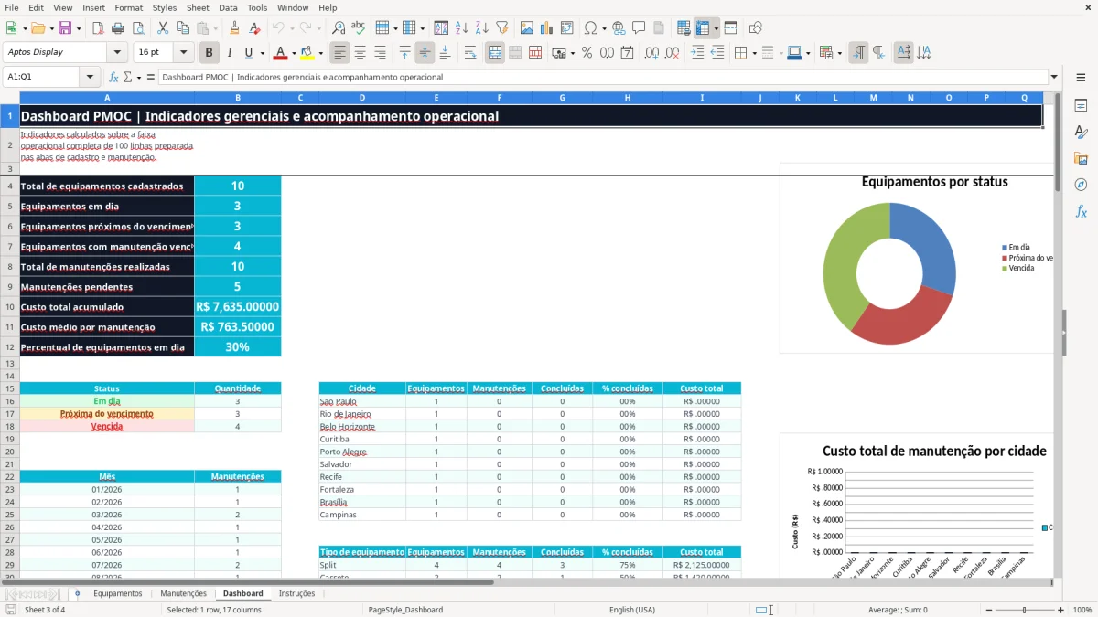Open the Sheet menu
1098x617 pixels.
pos(198,7)
